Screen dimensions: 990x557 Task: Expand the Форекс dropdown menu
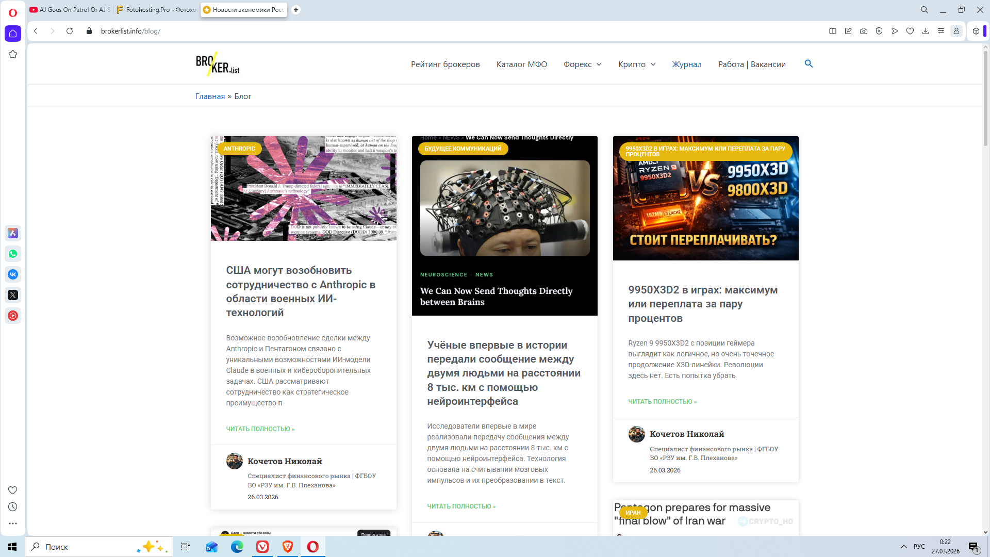pos(582,64)
